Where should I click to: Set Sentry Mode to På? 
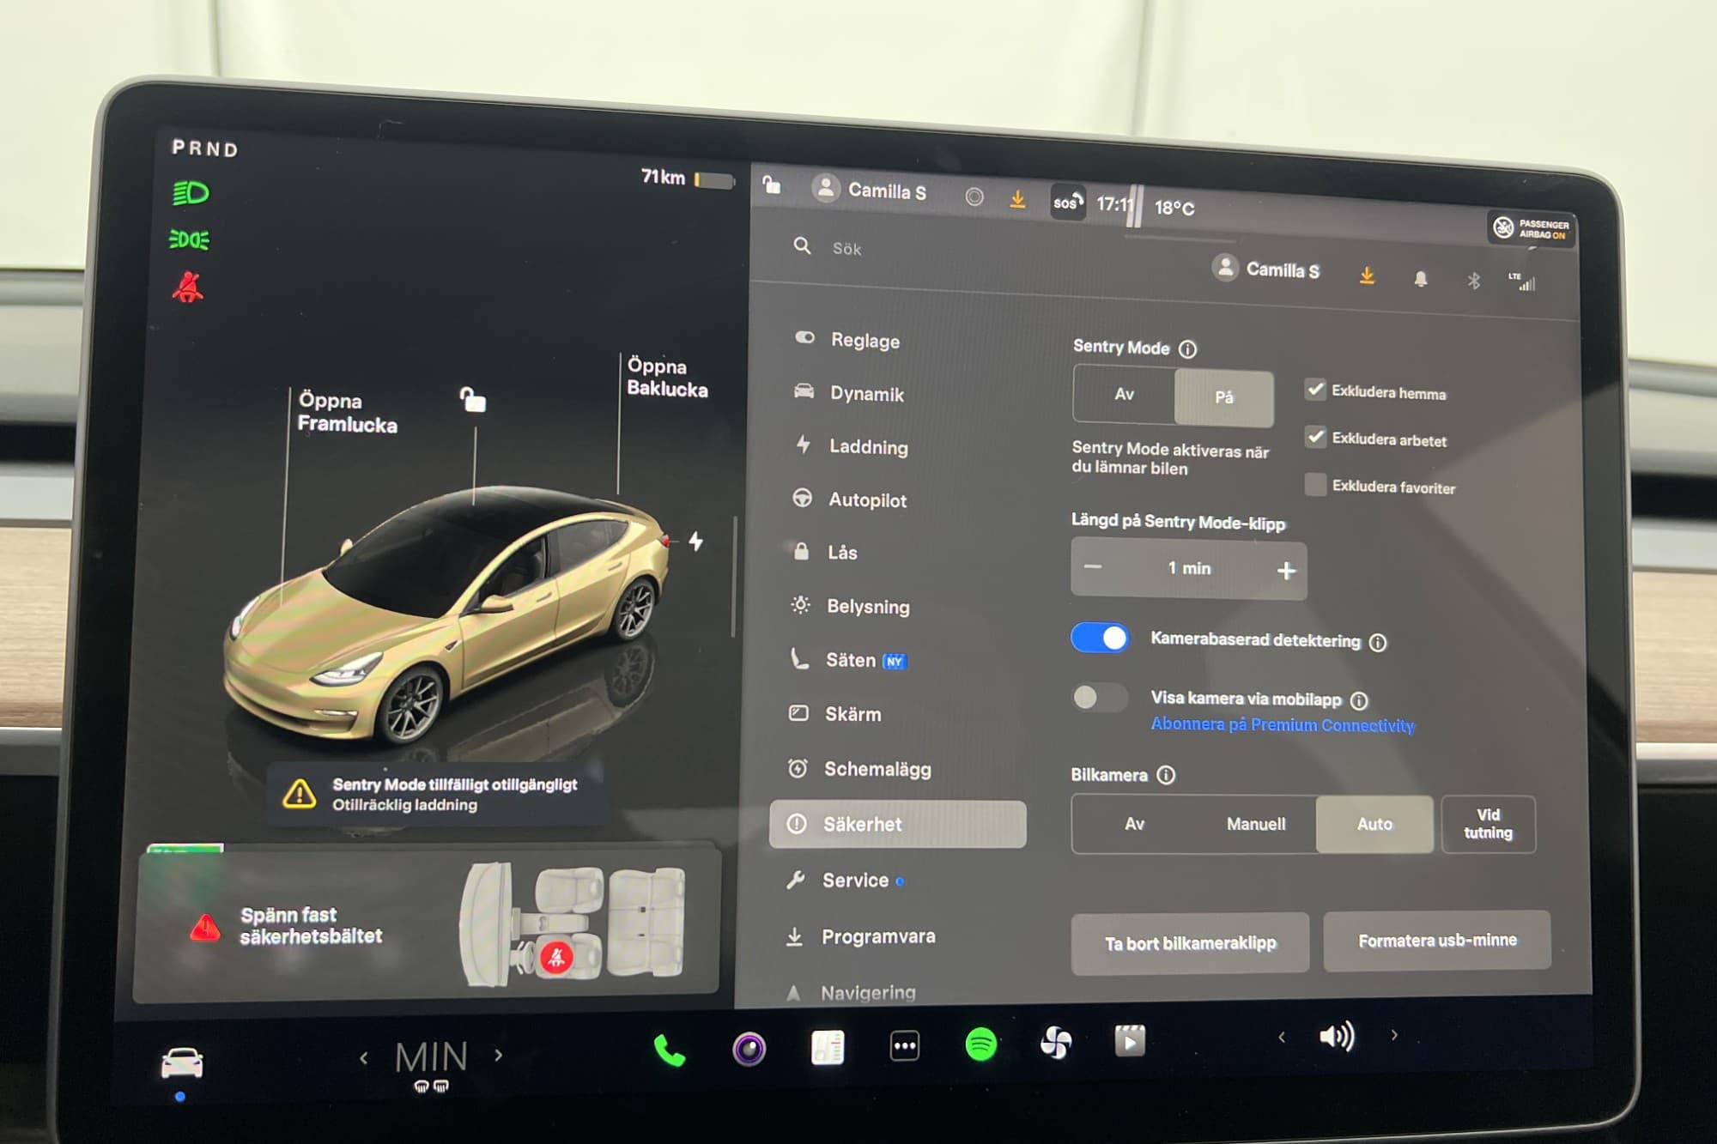1224,397
